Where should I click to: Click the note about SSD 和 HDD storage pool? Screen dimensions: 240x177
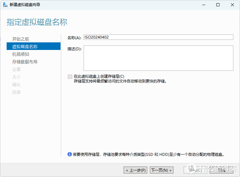tap(148, 155)
